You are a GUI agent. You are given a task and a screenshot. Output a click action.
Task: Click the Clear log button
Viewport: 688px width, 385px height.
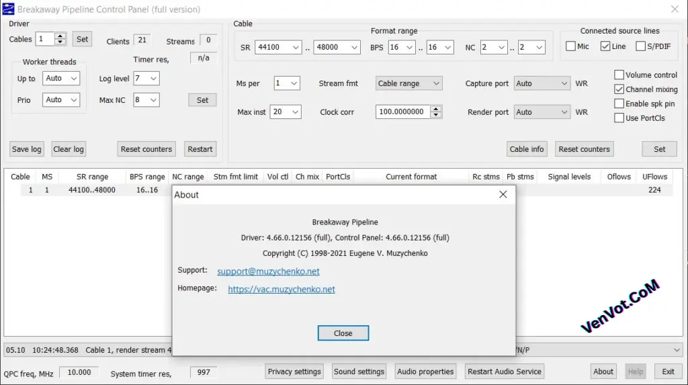click(69, 149)
